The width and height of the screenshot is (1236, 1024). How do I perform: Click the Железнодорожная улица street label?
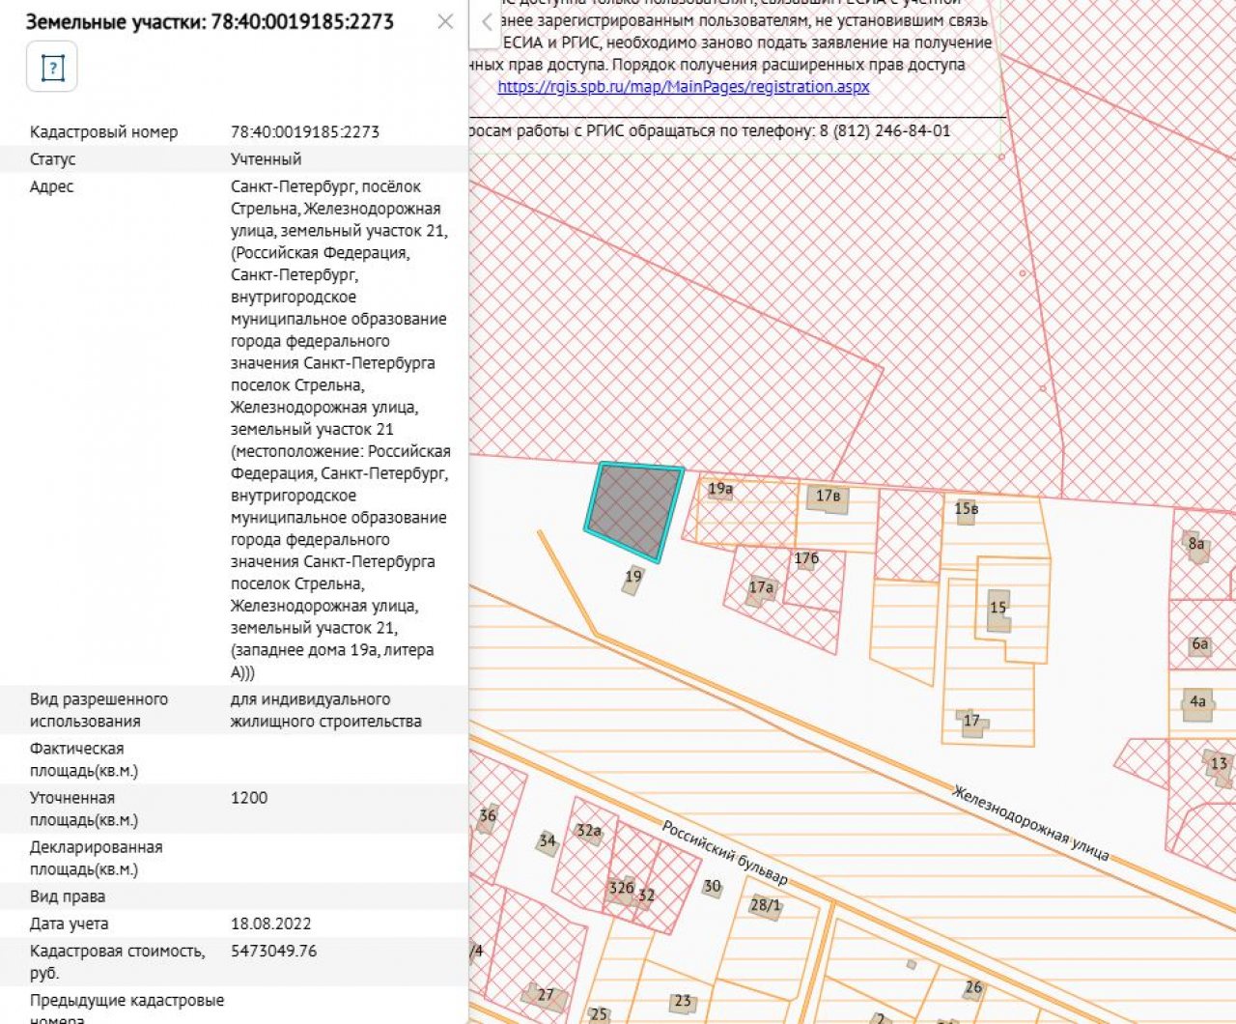[1029, 822]
